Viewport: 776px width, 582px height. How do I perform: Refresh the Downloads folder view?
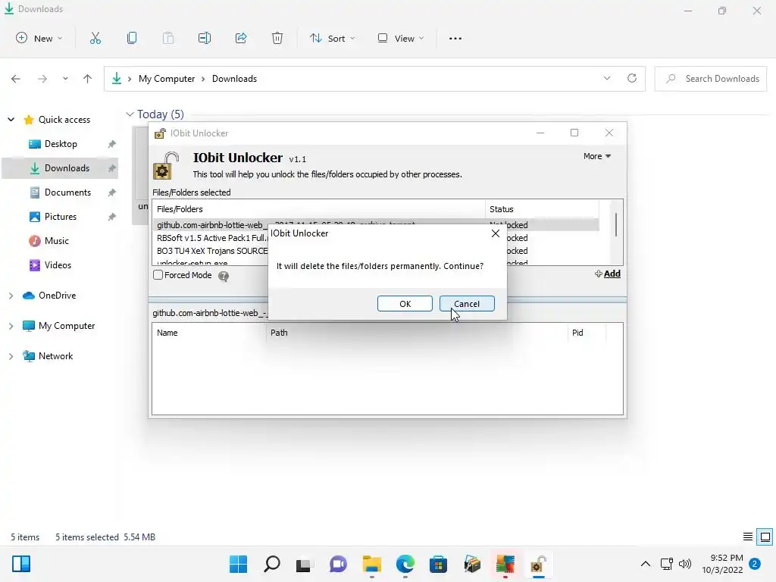pos(632,78)
